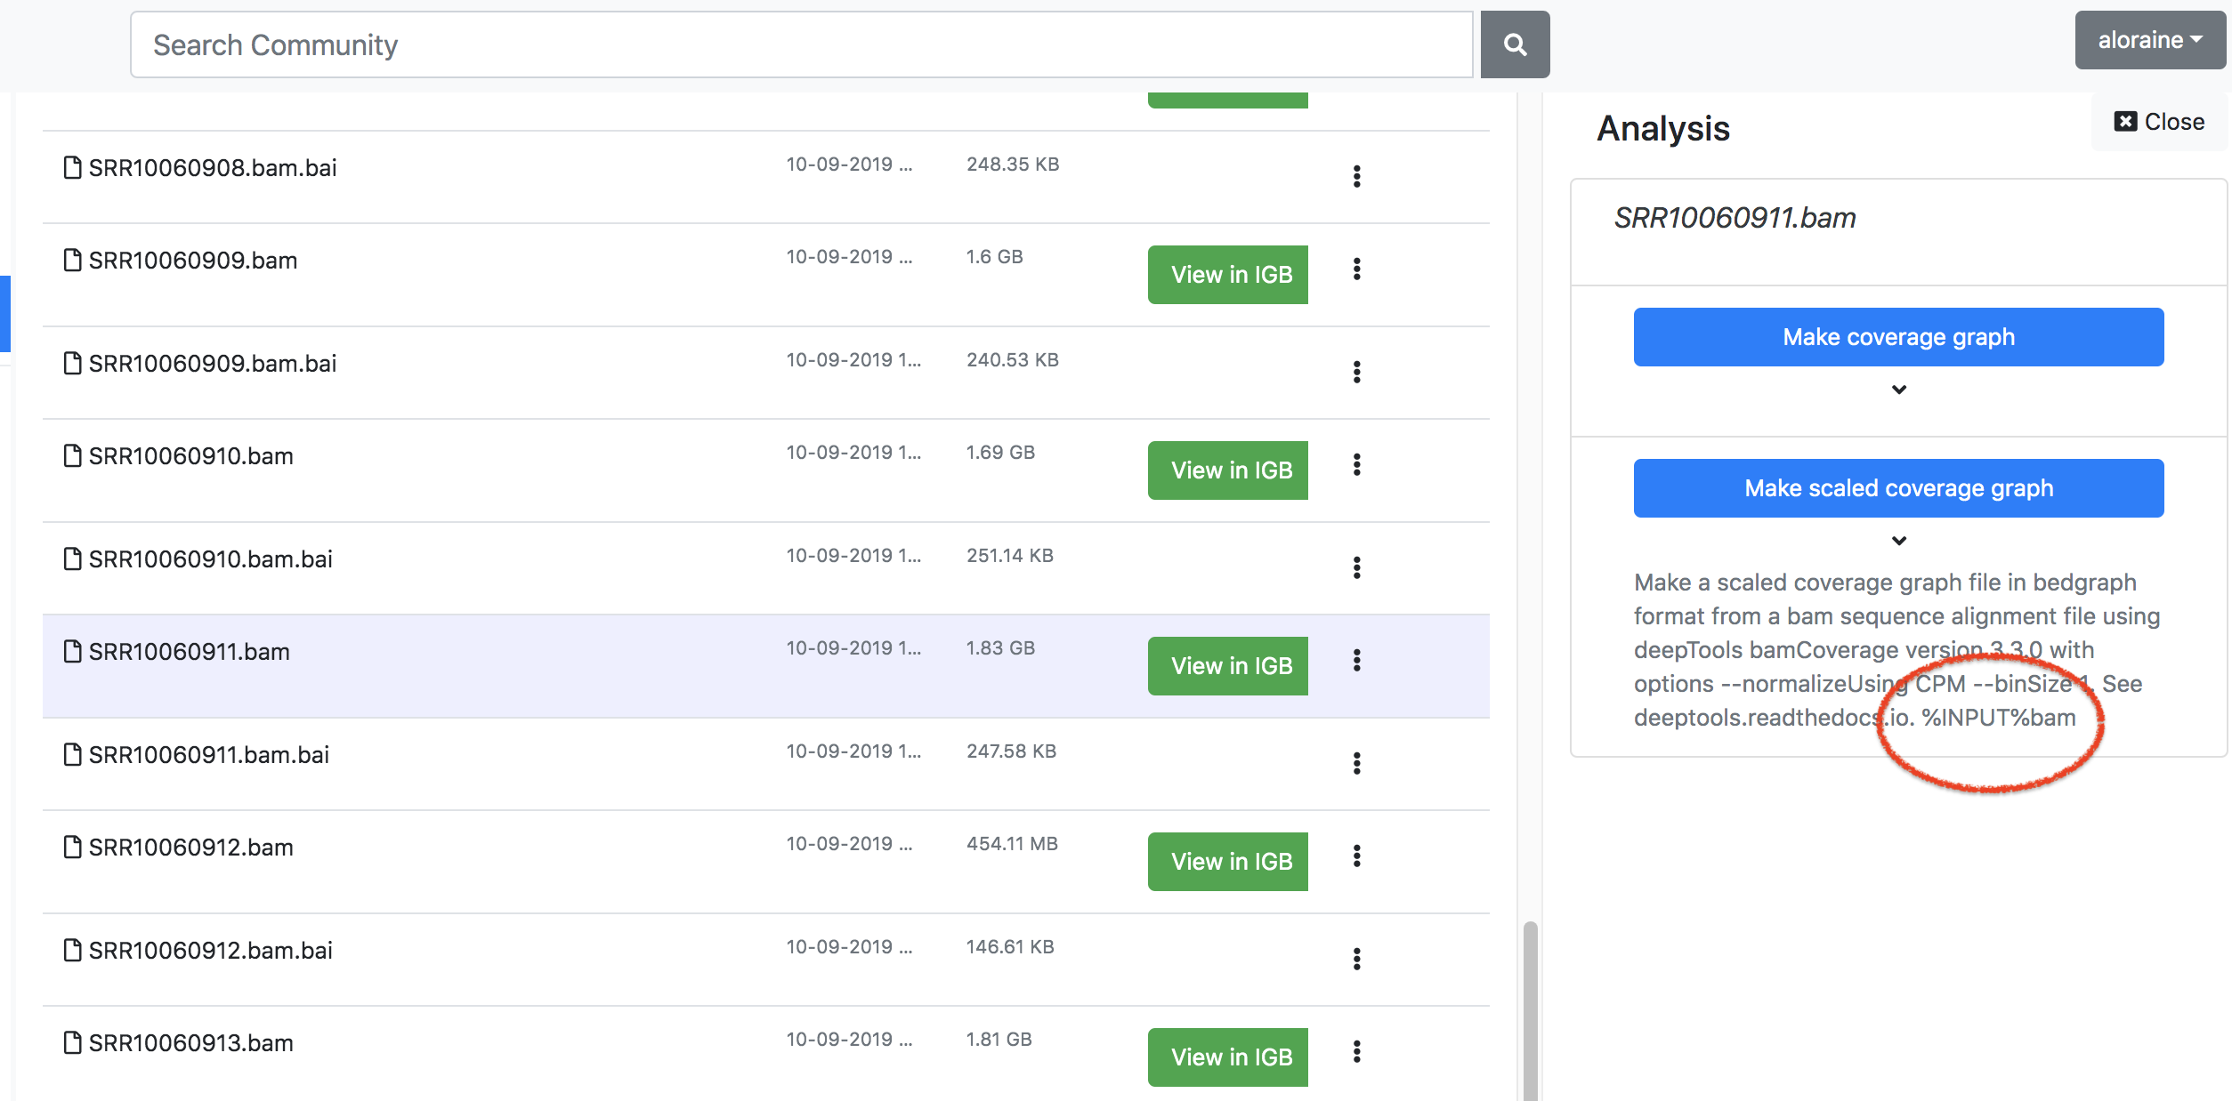
Task: Click the Search Community input field
Action: pos(801,44)
